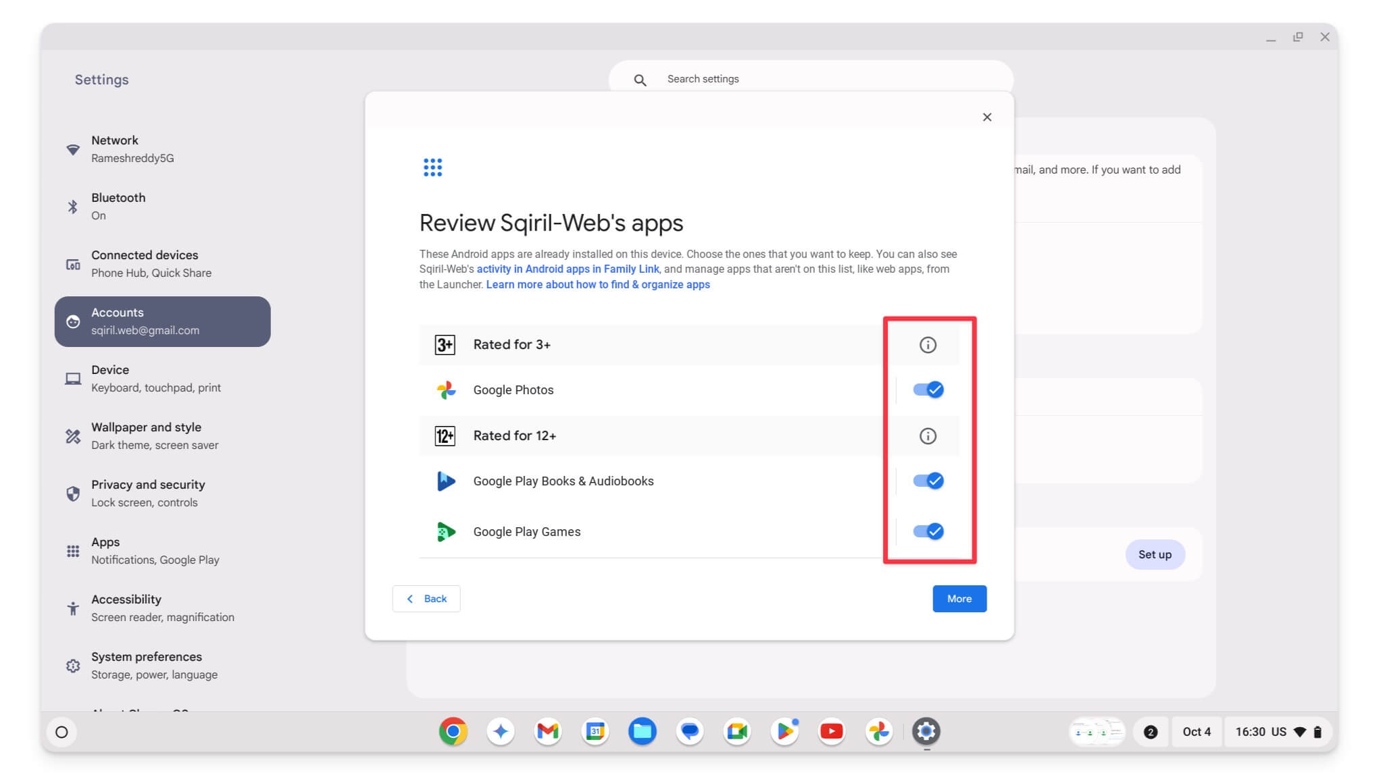Viewport: 1379px width, 775px height.
Task: Click the blue apps grid icon in dialog
Action: [432, 167]
